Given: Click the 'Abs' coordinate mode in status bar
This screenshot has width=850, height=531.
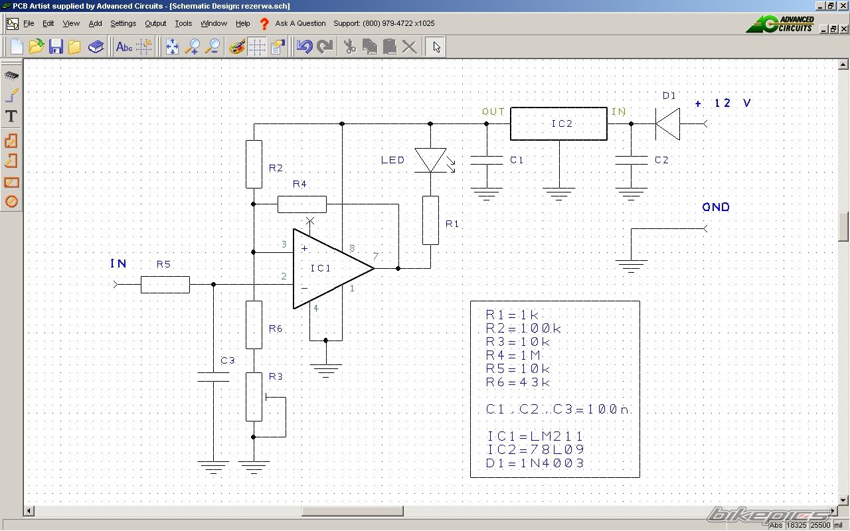Looking at the screenshot, I should pos(776,525).
